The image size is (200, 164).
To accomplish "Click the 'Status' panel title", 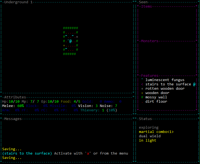I will click(145, 119).
